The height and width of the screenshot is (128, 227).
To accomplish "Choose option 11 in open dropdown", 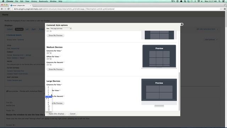I will click(49, 108).
